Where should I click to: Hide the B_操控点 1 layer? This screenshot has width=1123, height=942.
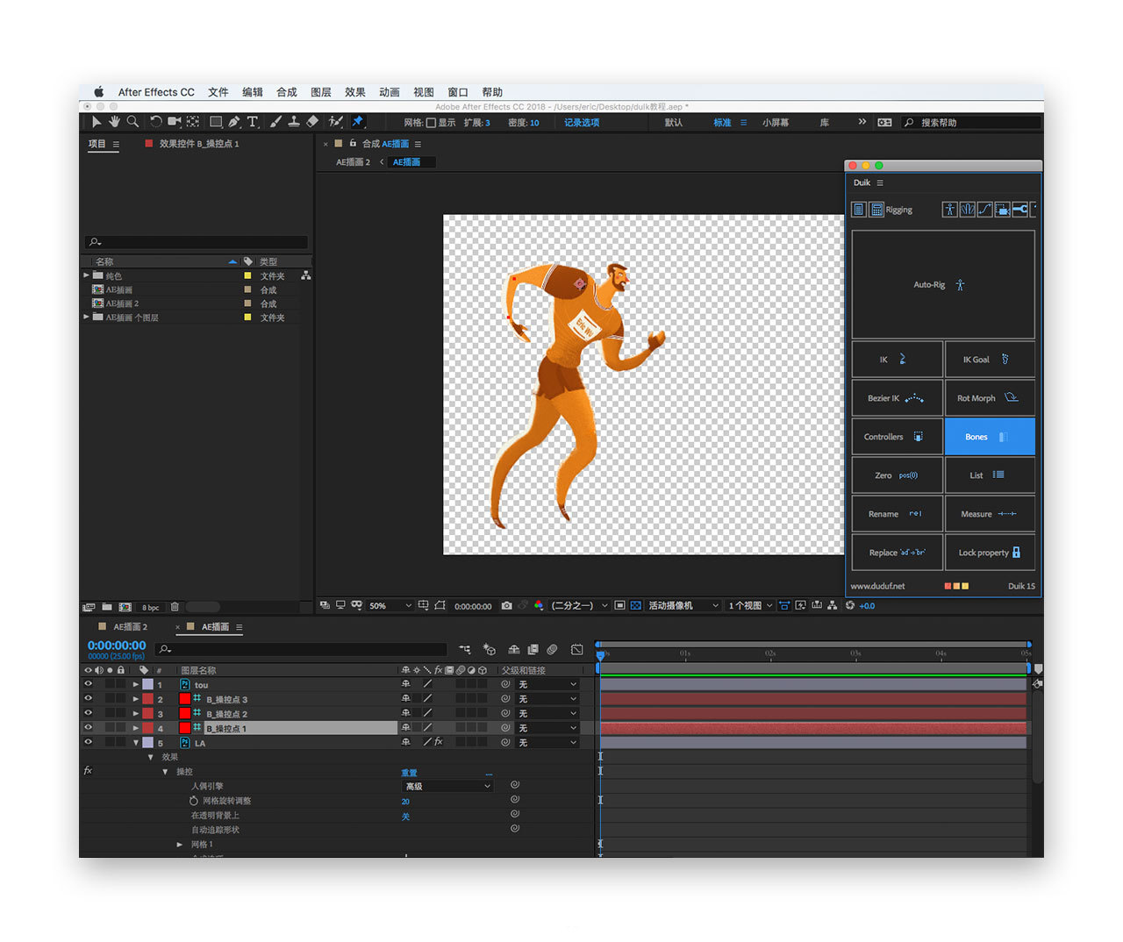coord(88,728)
